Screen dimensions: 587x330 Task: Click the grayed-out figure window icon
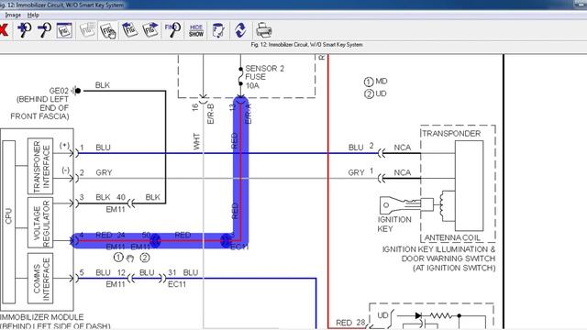click(x=87, y=30)
